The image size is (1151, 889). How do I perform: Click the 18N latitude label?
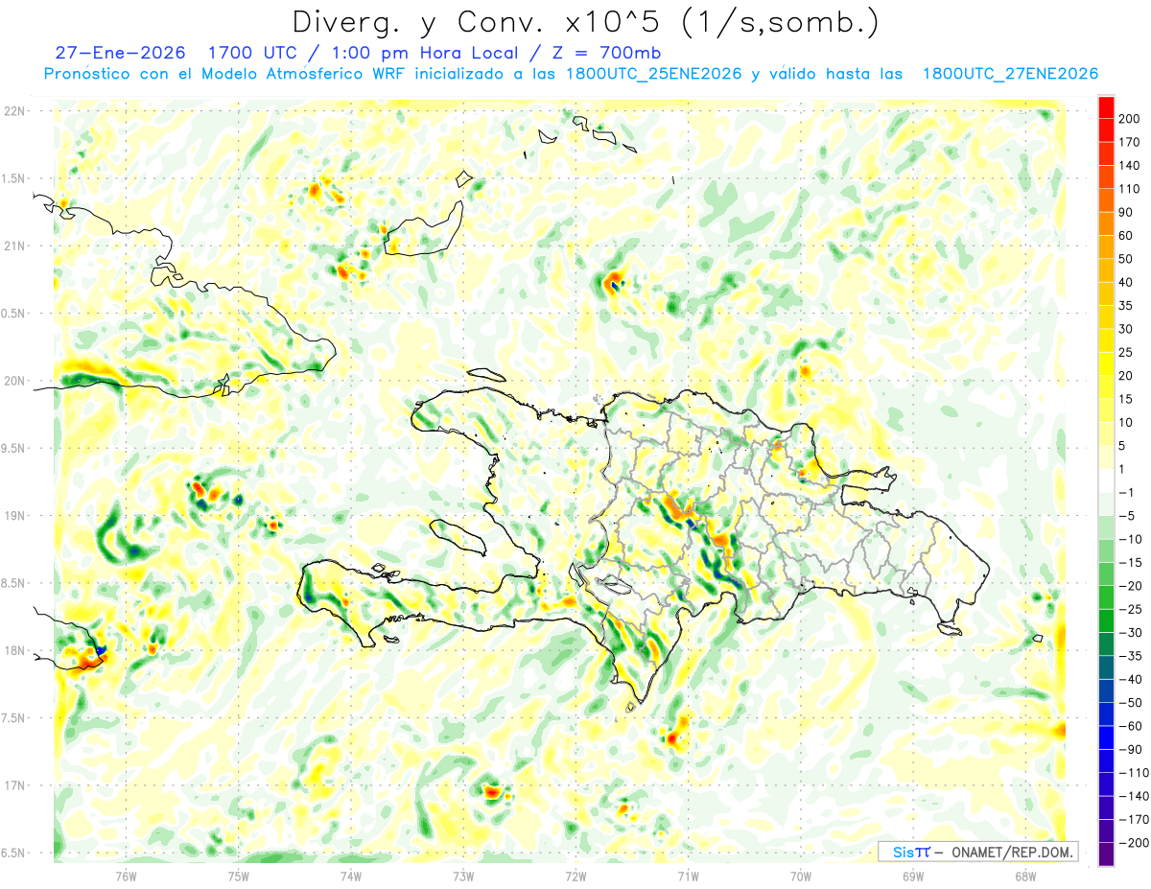pos(14,650)
